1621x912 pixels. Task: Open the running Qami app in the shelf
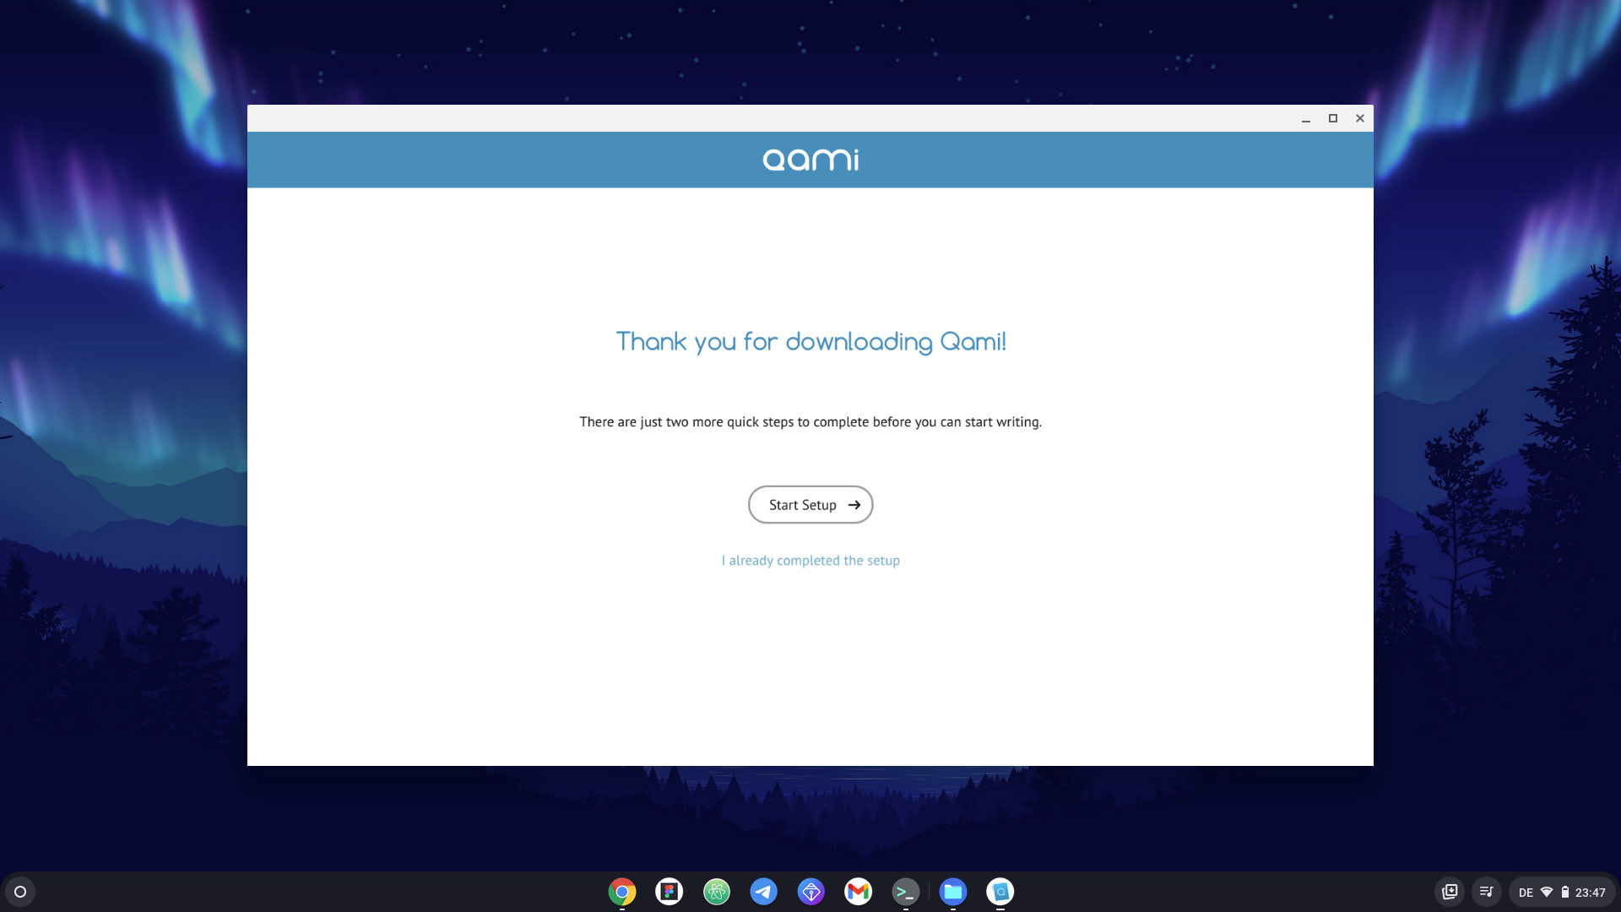click(1000, 892)
